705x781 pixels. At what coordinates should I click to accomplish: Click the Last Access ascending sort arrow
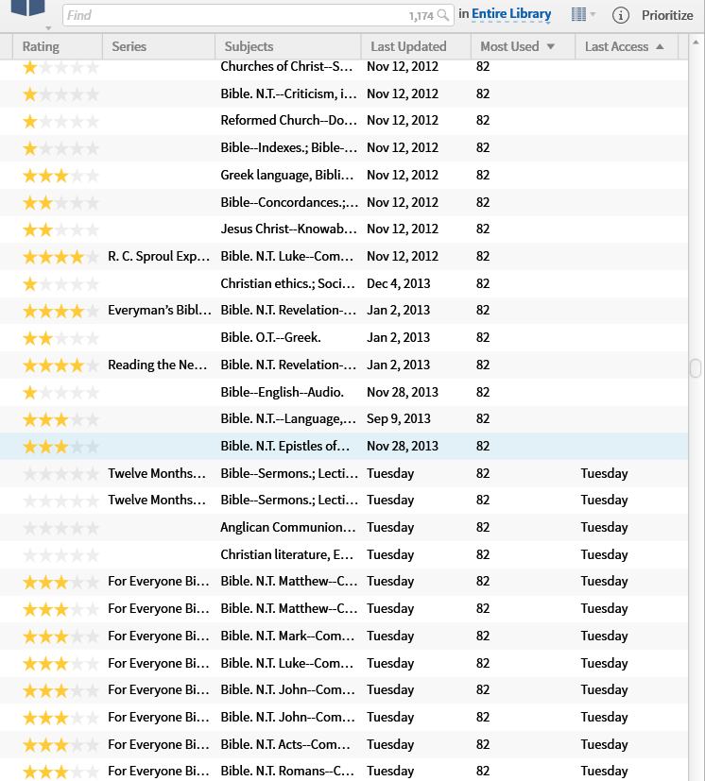[660, 46]
